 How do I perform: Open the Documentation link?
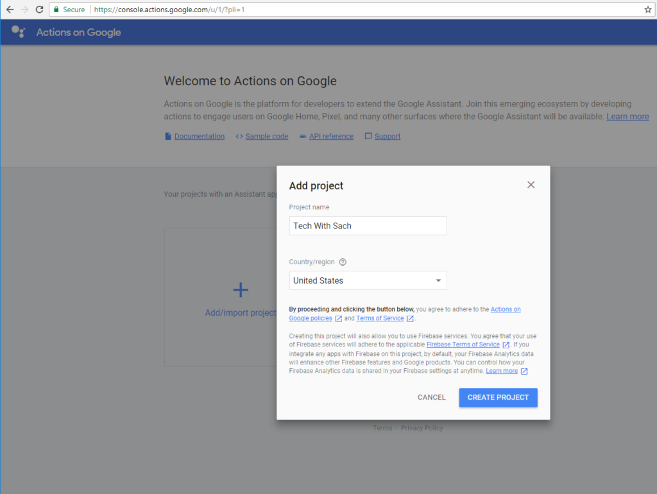click(x=199, y=136)
